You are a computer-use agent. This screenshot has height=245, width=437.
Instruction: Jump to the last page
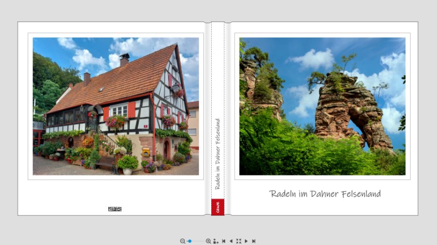[x=253, y=241]
